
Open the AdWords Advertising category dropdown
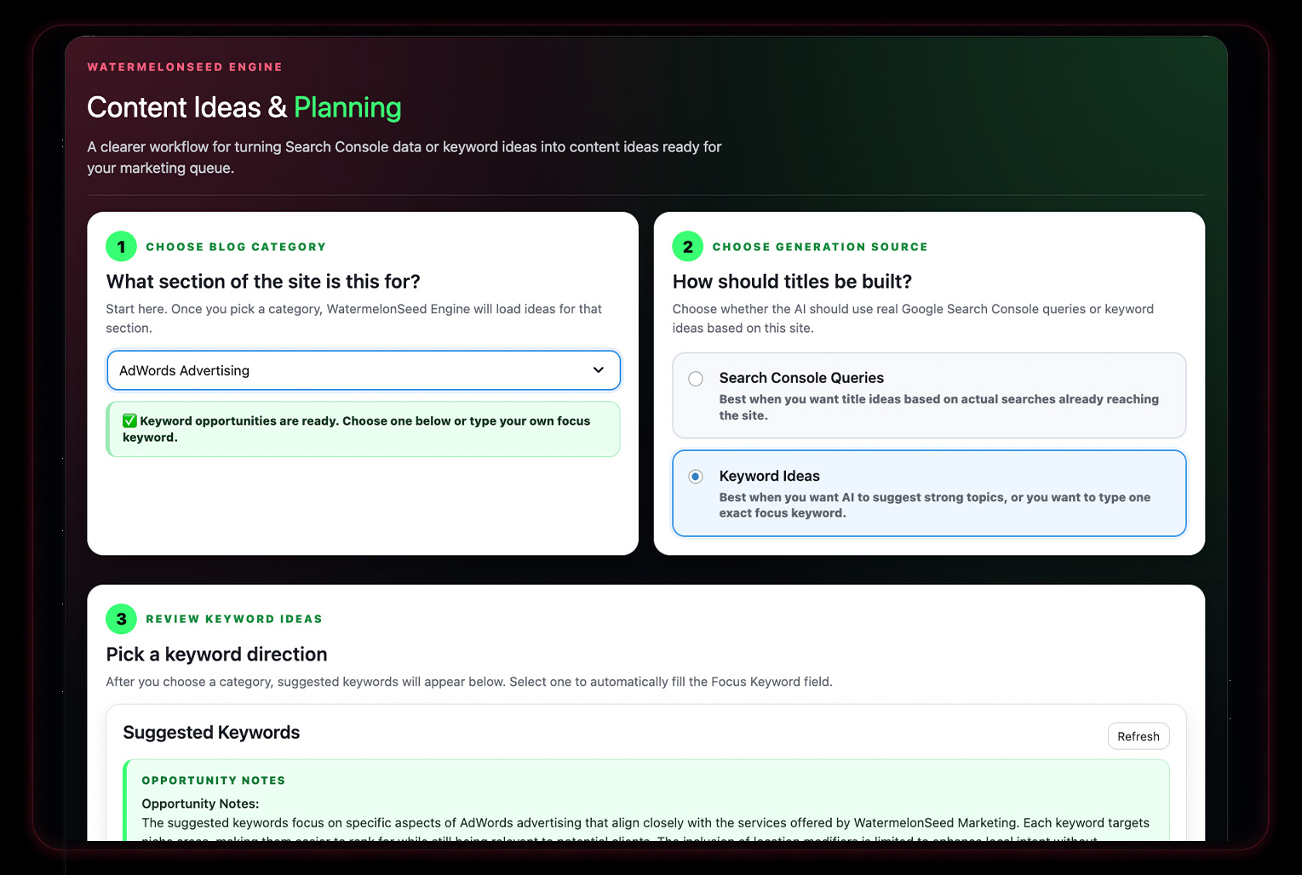(x=364, y=370)
